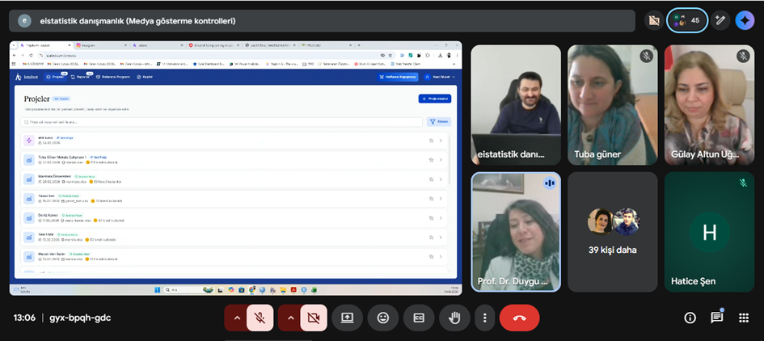
Task: Expand video settings arrow beside camera
Action: point(289,318)
